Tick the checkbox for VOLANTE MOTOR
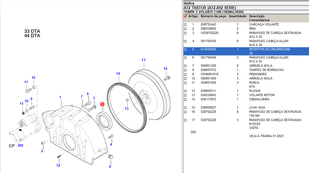The width and height of the screenshot is (309, 173). click(185, 95)
